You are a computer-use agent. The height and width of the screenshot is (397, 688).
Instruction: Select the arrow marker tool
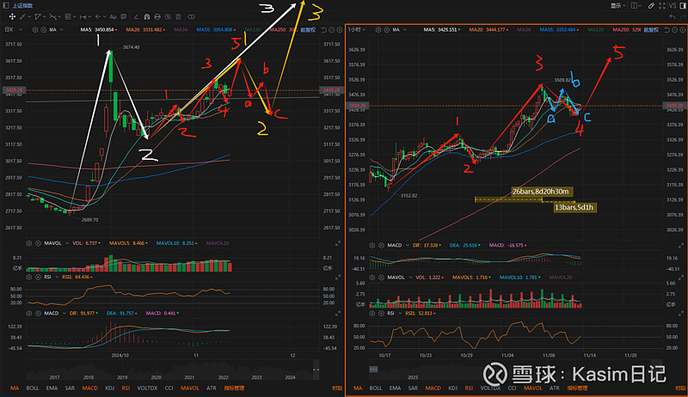98,16
